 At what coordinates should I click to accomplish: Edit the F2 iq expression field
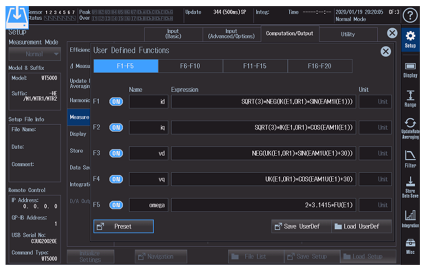pyautogui.click(x=264, y=128)
